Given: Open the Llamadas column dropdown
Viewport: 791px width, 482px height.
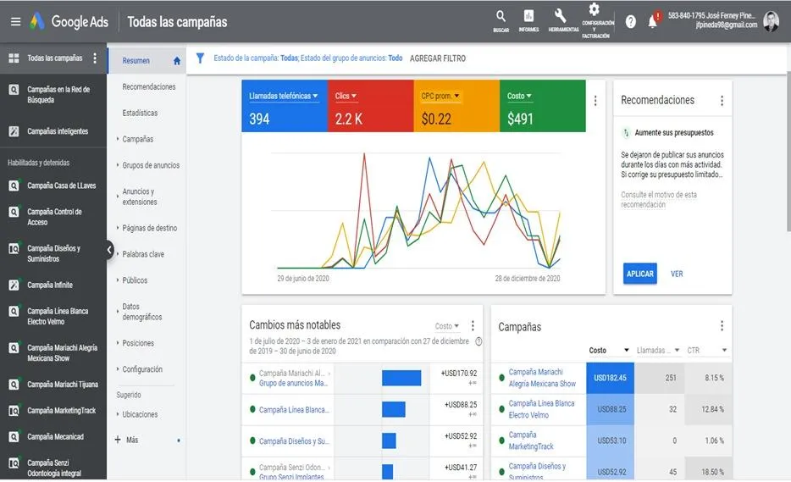Looking at the screenshot, I should [x=658, y=350].
